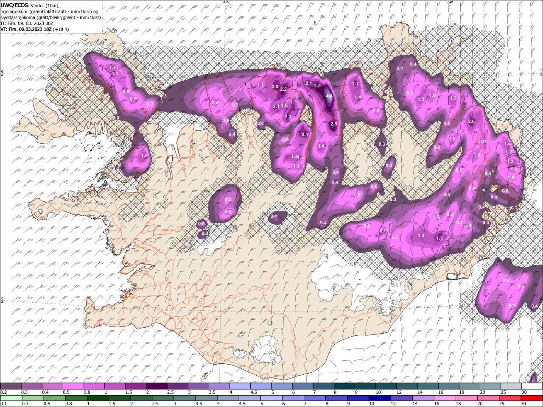Image resolution: width=543 pixels, height=407 pixels.
Task: Click the 10–12 deep navy blue swatch in bottom legend row
Action: [x=379, y=398]
